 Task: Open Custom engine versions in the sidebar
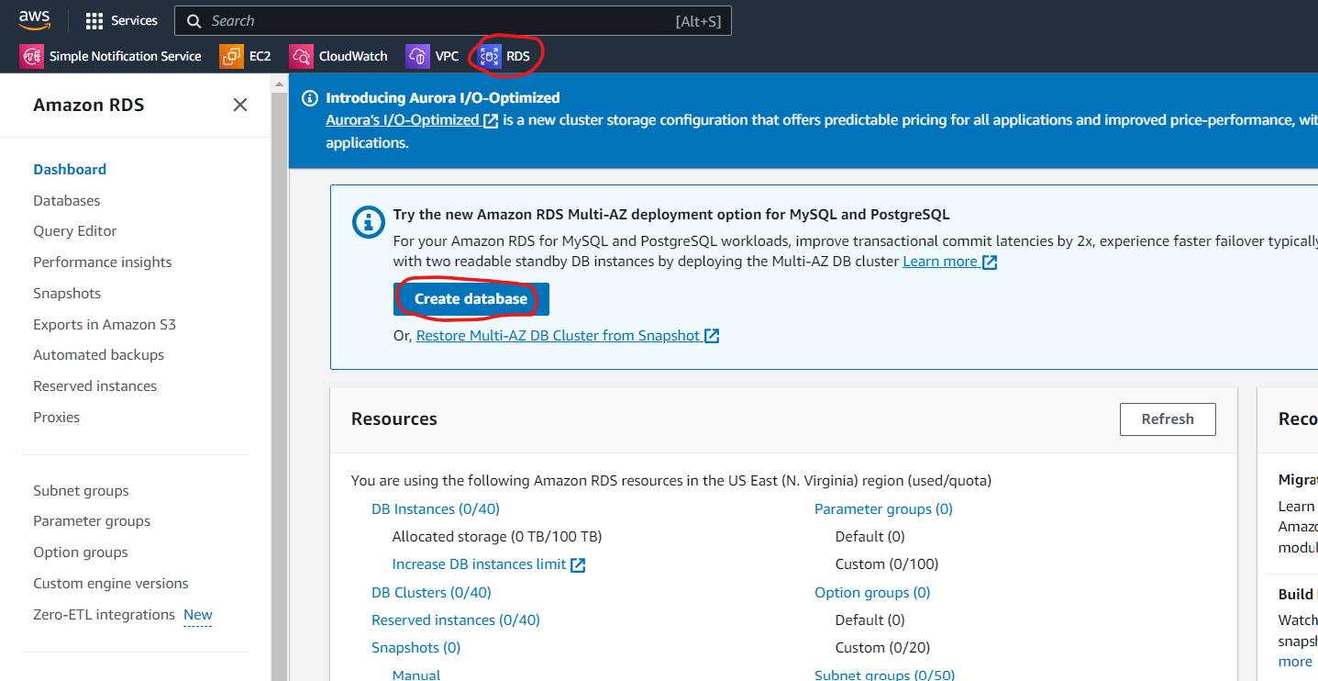coord(111,584)
